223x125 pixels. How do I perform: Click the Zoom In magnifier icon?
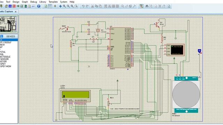[64, 6]
